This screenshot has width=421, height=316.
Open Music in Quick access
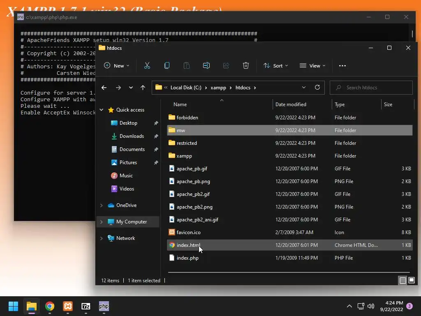pos(126,175)
